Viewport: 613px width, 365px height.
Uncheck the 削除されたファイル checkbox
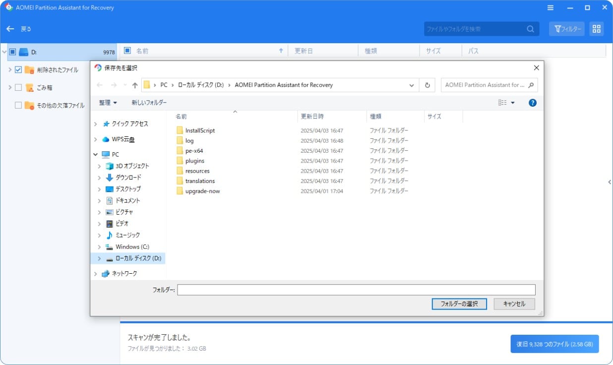point(18,70)
